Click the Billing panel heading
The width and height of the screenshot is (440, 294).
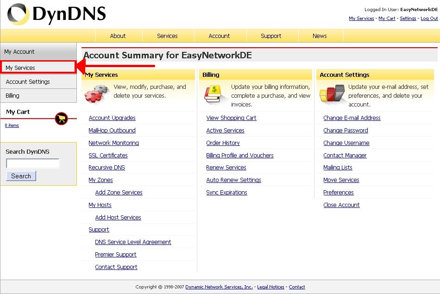pyautogui.click(x=211, y=75)
